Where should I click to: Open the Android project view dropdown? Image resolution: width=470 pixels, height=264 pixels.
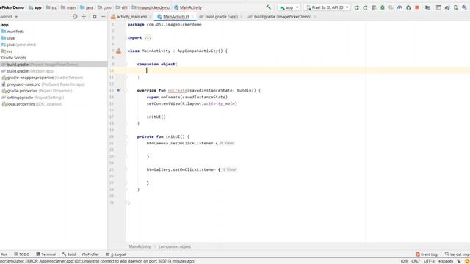8,17
